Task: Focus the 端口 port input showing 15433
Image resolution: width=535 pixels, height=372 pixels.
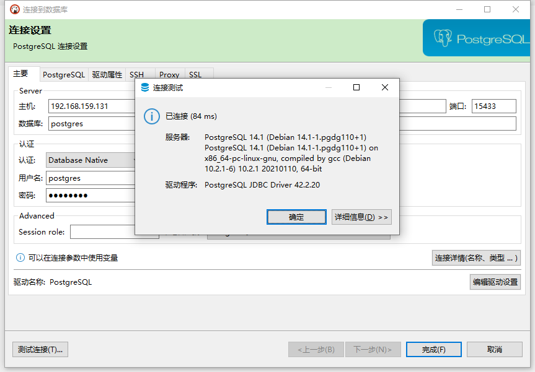Action: pos(493,106)
